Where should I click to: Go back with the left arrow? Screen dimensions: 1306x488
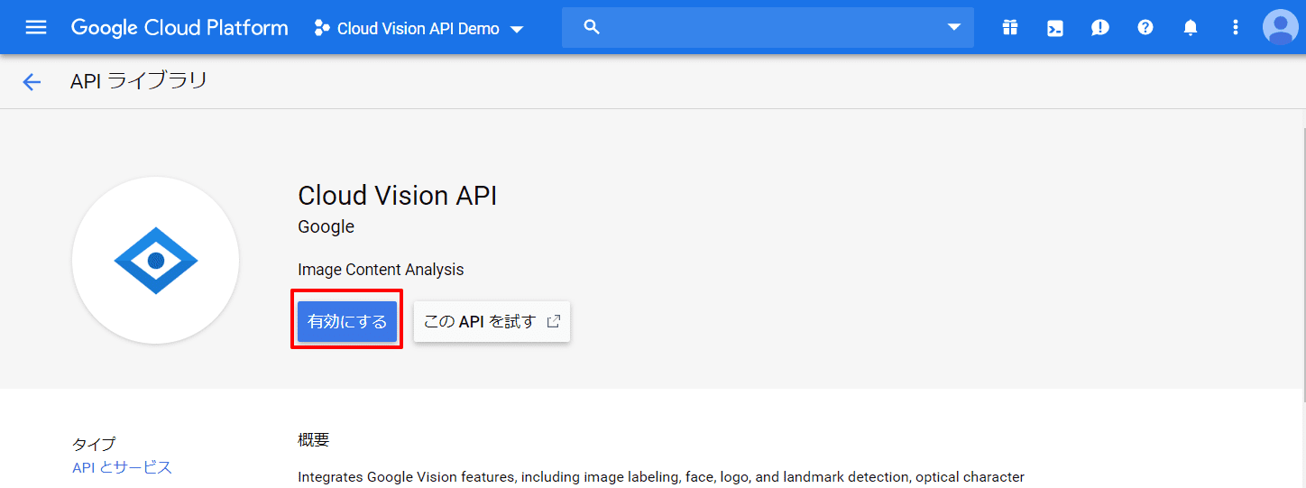32,82
